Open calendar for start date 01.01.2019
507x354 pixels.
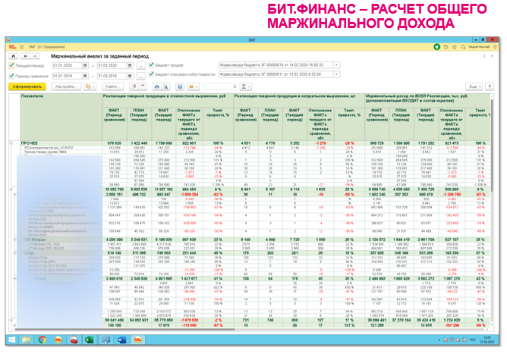pyautogui.click(x=85, y=77)
